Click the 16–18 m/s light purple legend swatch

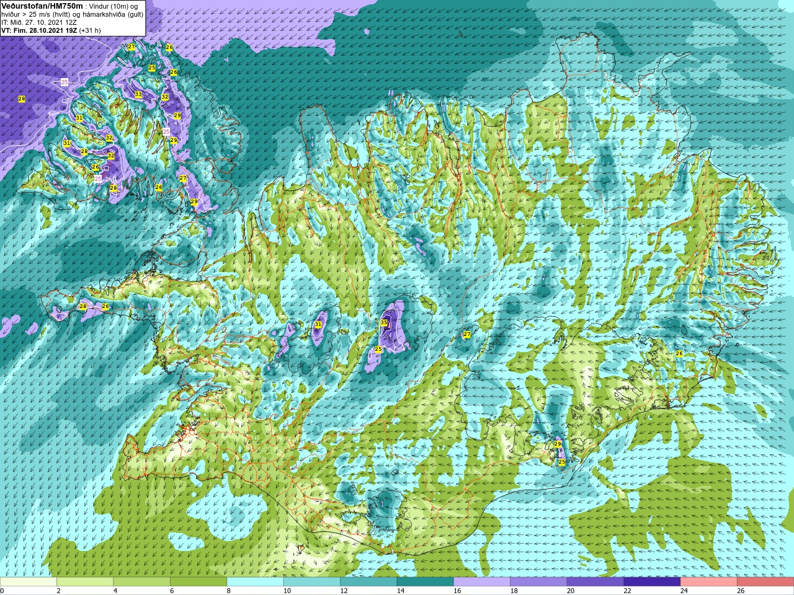tap(482, 582)
